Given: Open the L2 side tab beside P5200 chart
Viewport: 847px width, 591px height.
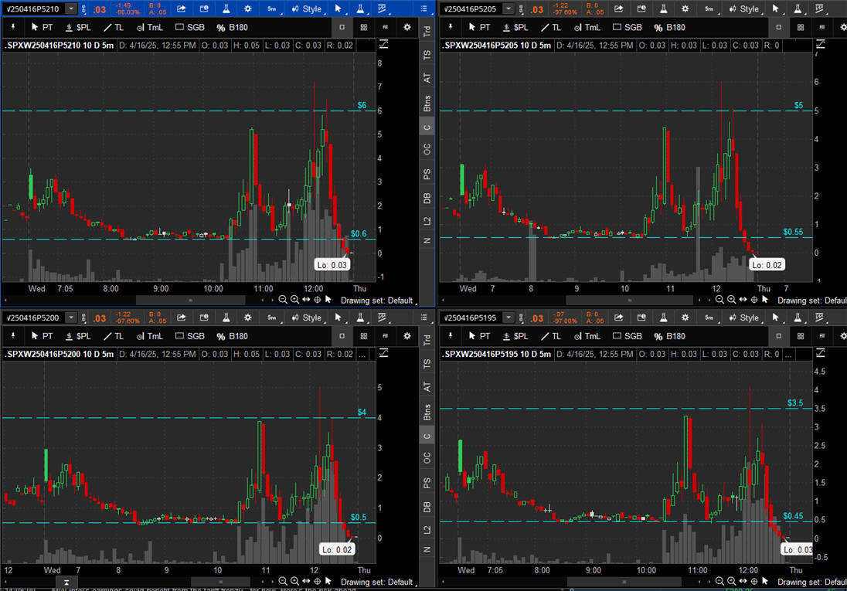Looking at the screenshot, I should click(x=427, y=529).
